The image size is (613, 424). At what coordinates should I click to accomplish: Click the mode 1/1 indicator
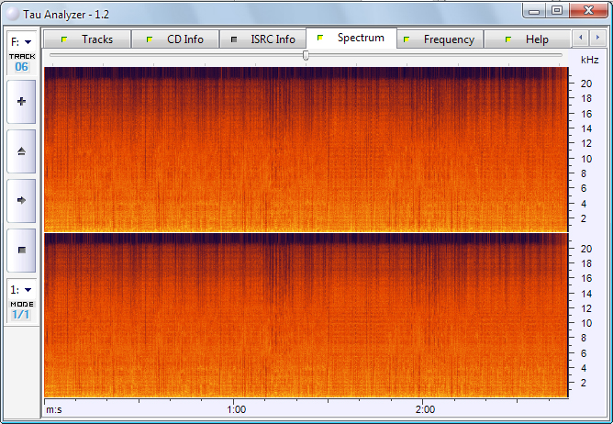(x=21, y=314)
